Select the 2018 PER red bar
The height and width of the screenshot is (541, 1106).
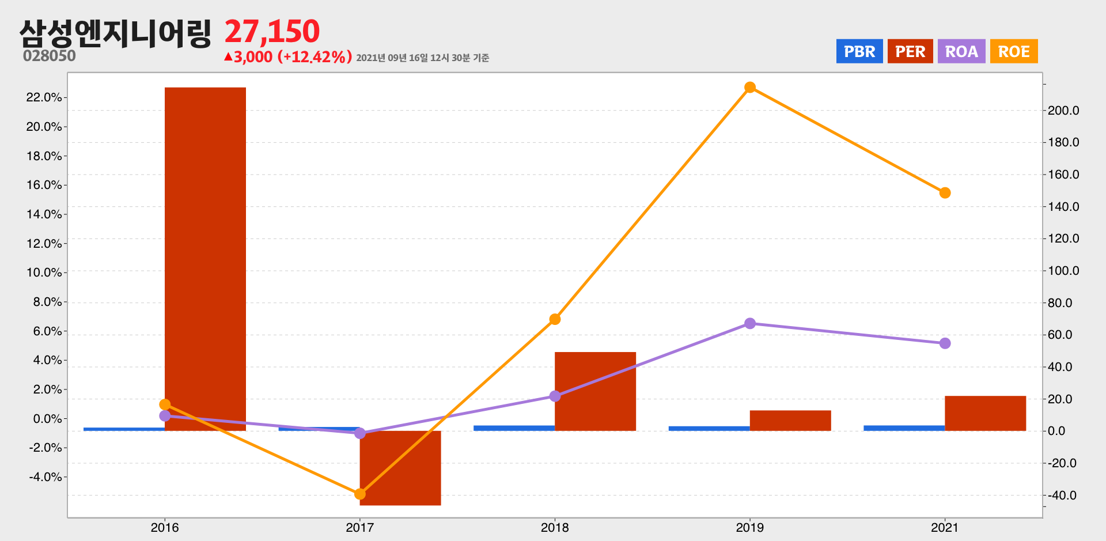click(595, 391)
